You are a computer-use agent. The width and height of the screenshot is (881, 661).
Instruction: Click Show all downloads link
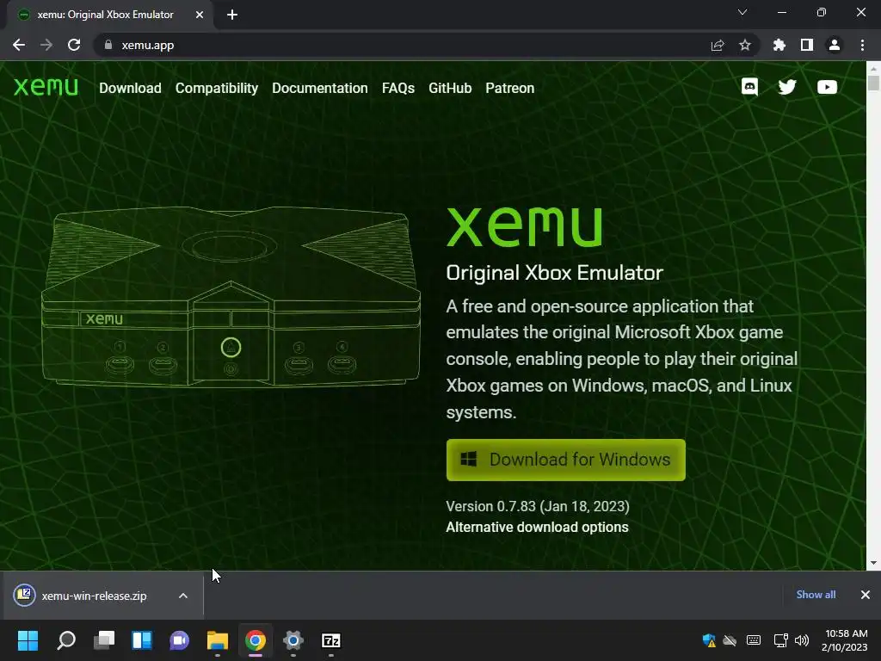tap(816, 595)
